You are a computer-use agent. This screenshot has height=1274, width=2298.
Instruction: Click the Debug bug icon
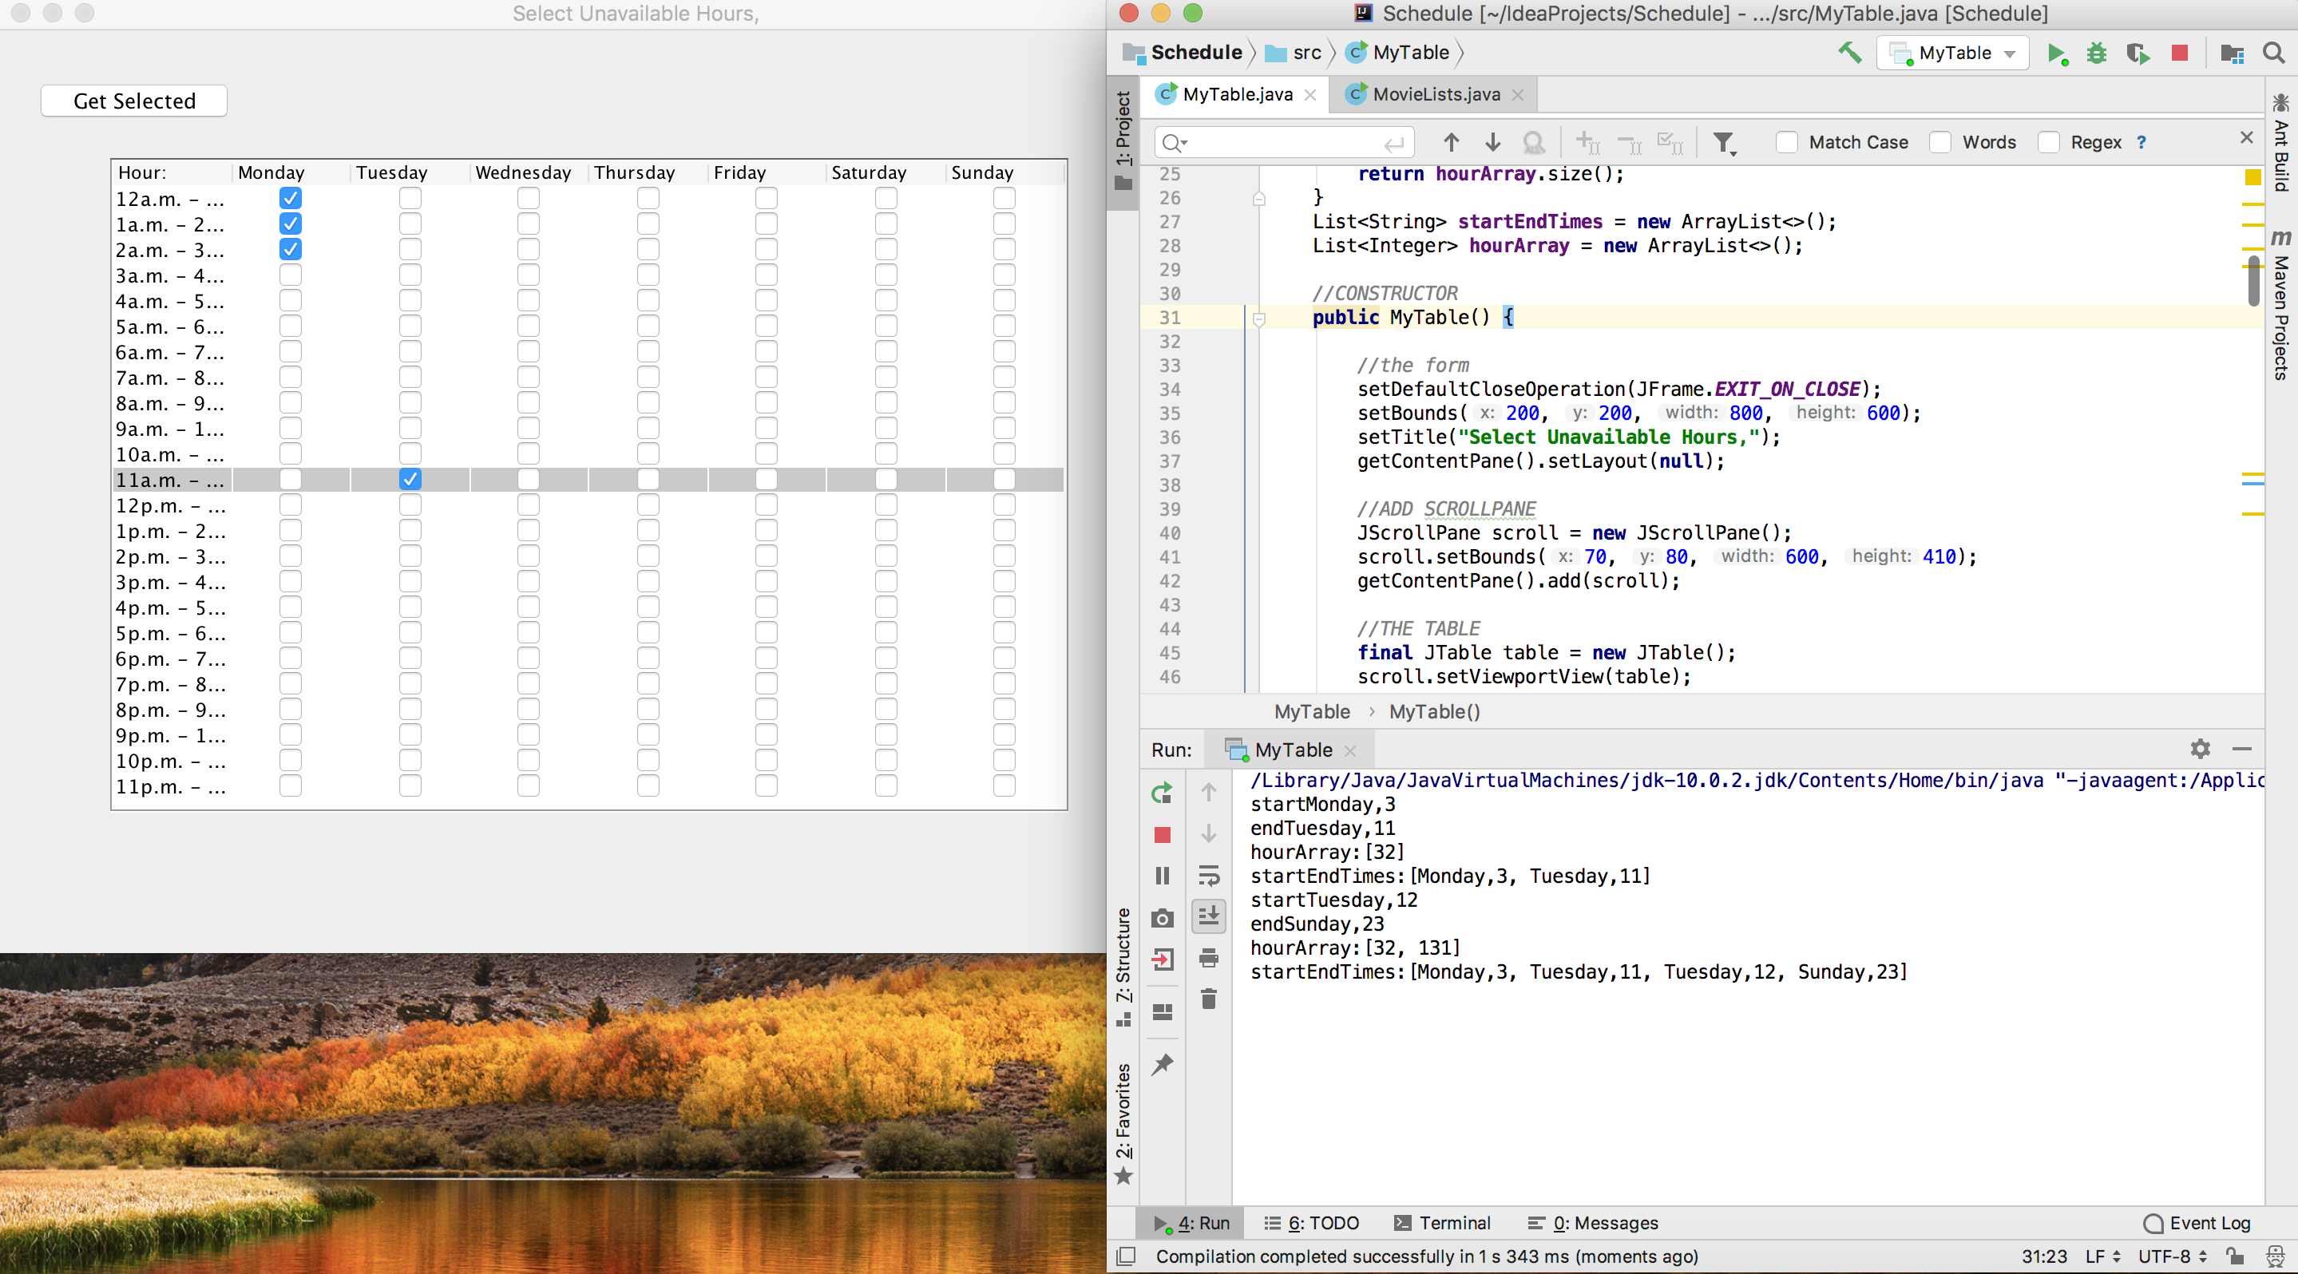2097,53
